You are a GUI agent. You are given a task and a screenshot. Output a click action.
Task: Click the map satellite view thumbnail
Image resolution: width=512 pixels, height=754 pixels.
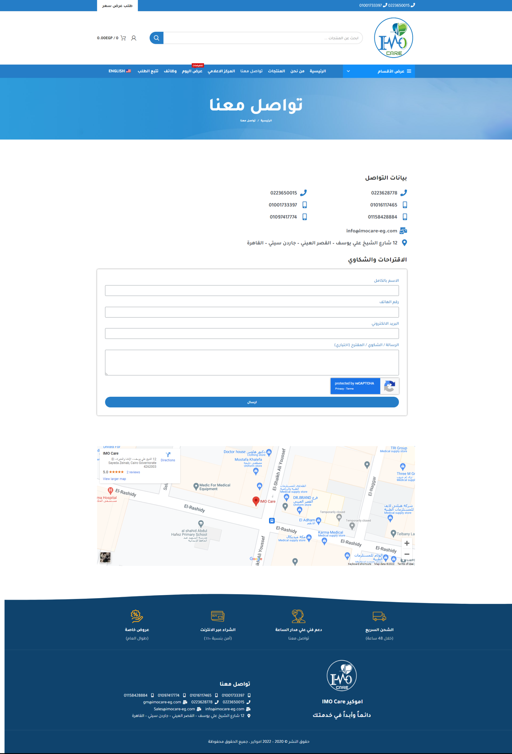coord(105,557)
